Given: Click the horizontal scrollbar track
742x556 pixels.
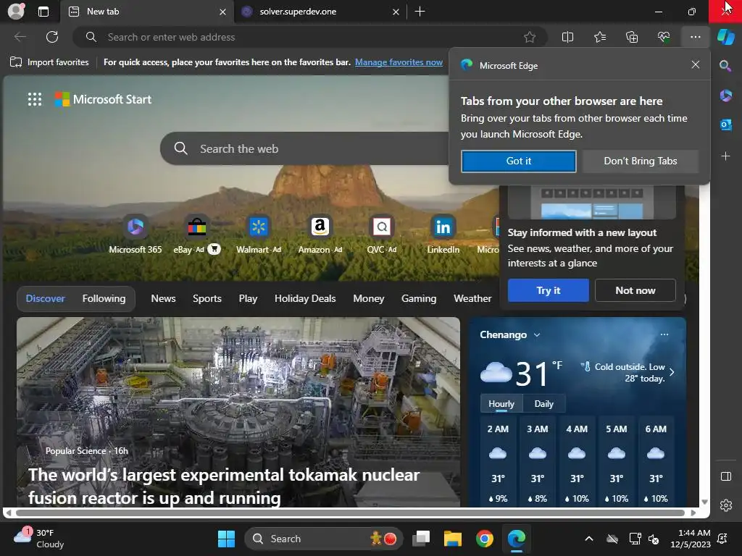Looking at the screenshot, I should 350,513.
